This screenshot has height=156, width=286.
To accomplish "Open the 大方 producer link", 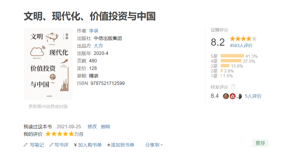I will (x=98, y=46).
